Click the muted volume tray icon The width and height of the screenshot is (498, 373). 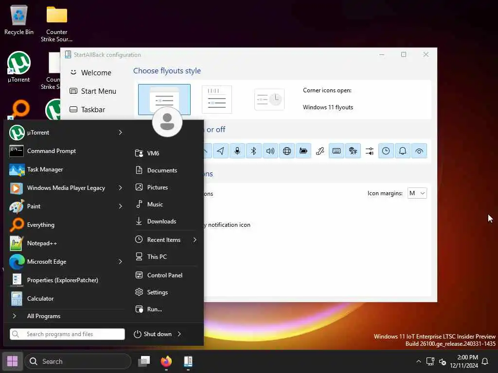[x=443, y=361]
